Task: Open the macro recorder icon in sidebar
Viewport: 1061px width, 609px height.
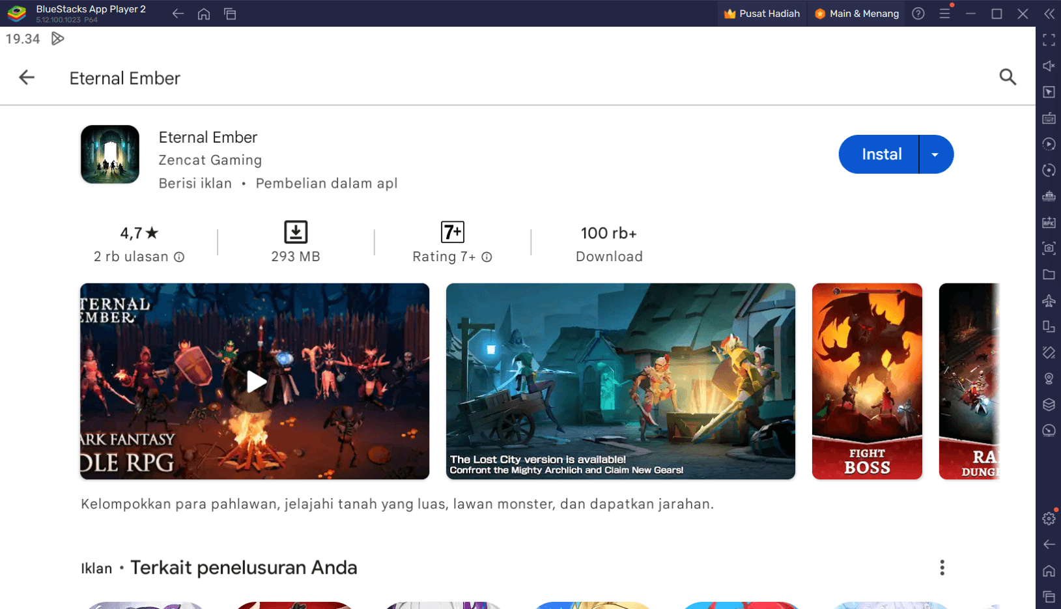Action: pos(1049,145)
